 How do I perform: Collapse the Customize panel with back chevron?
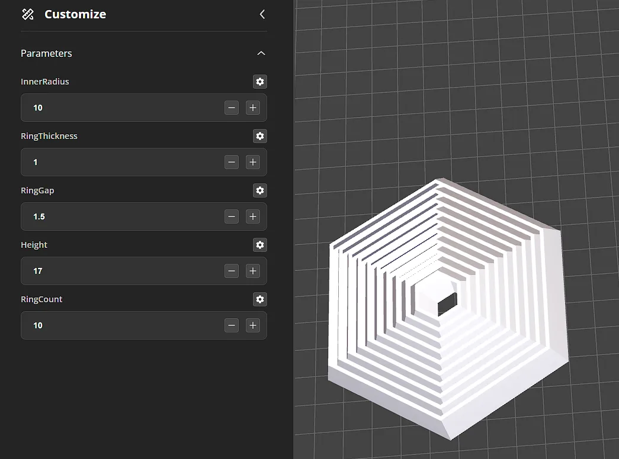tap(262, 14)
